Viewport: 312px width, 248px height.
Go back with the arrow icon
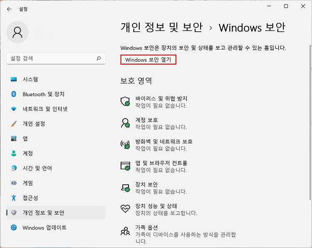pos(9,9)
